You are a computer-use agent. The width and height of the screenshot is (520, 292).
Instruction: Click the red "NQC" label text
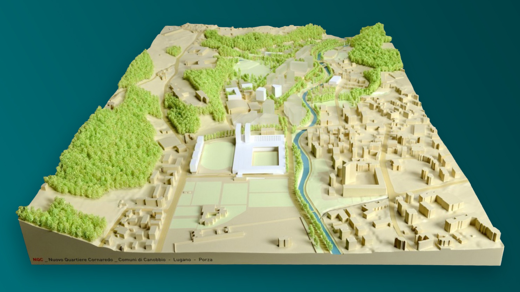[37, 260]
